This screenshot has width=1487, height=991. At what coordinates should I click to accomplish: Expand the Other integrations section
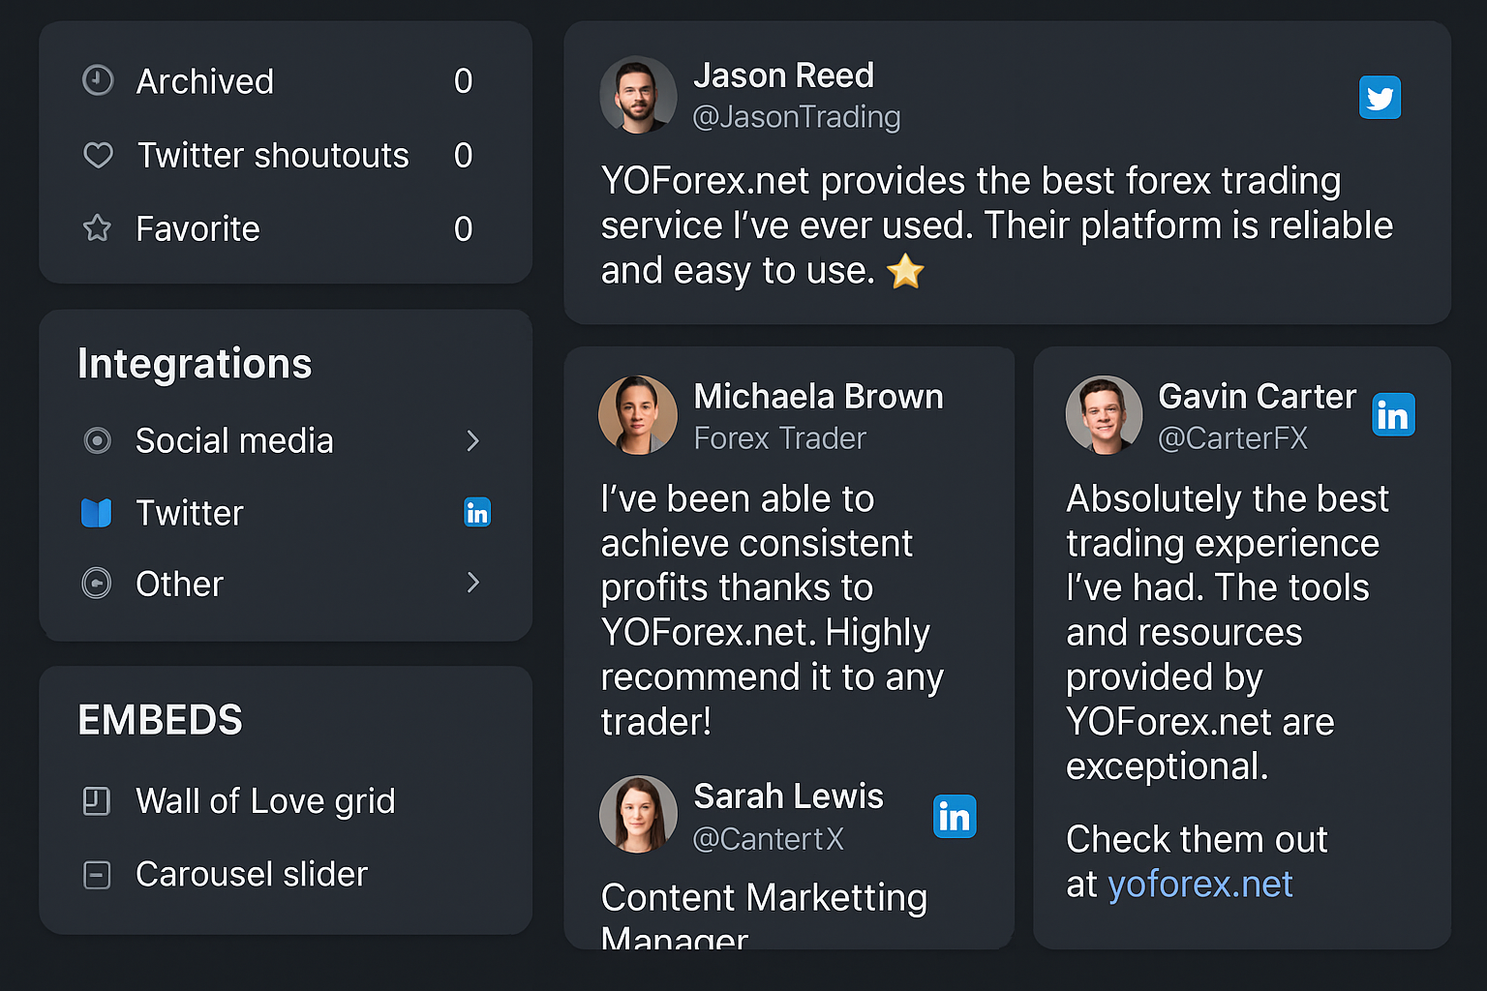[473, 583]
